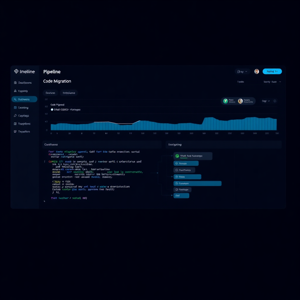Expand the sort dropdown chevron below the blue button
300x300 pixels.
coord(280,82)
